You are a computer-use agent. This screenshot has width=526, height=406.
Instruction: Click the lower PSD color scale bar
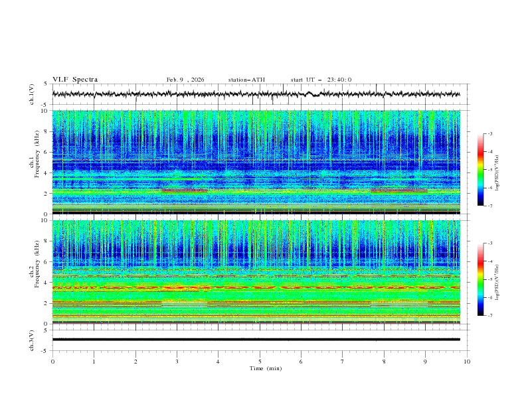click(x=480, y=279)
